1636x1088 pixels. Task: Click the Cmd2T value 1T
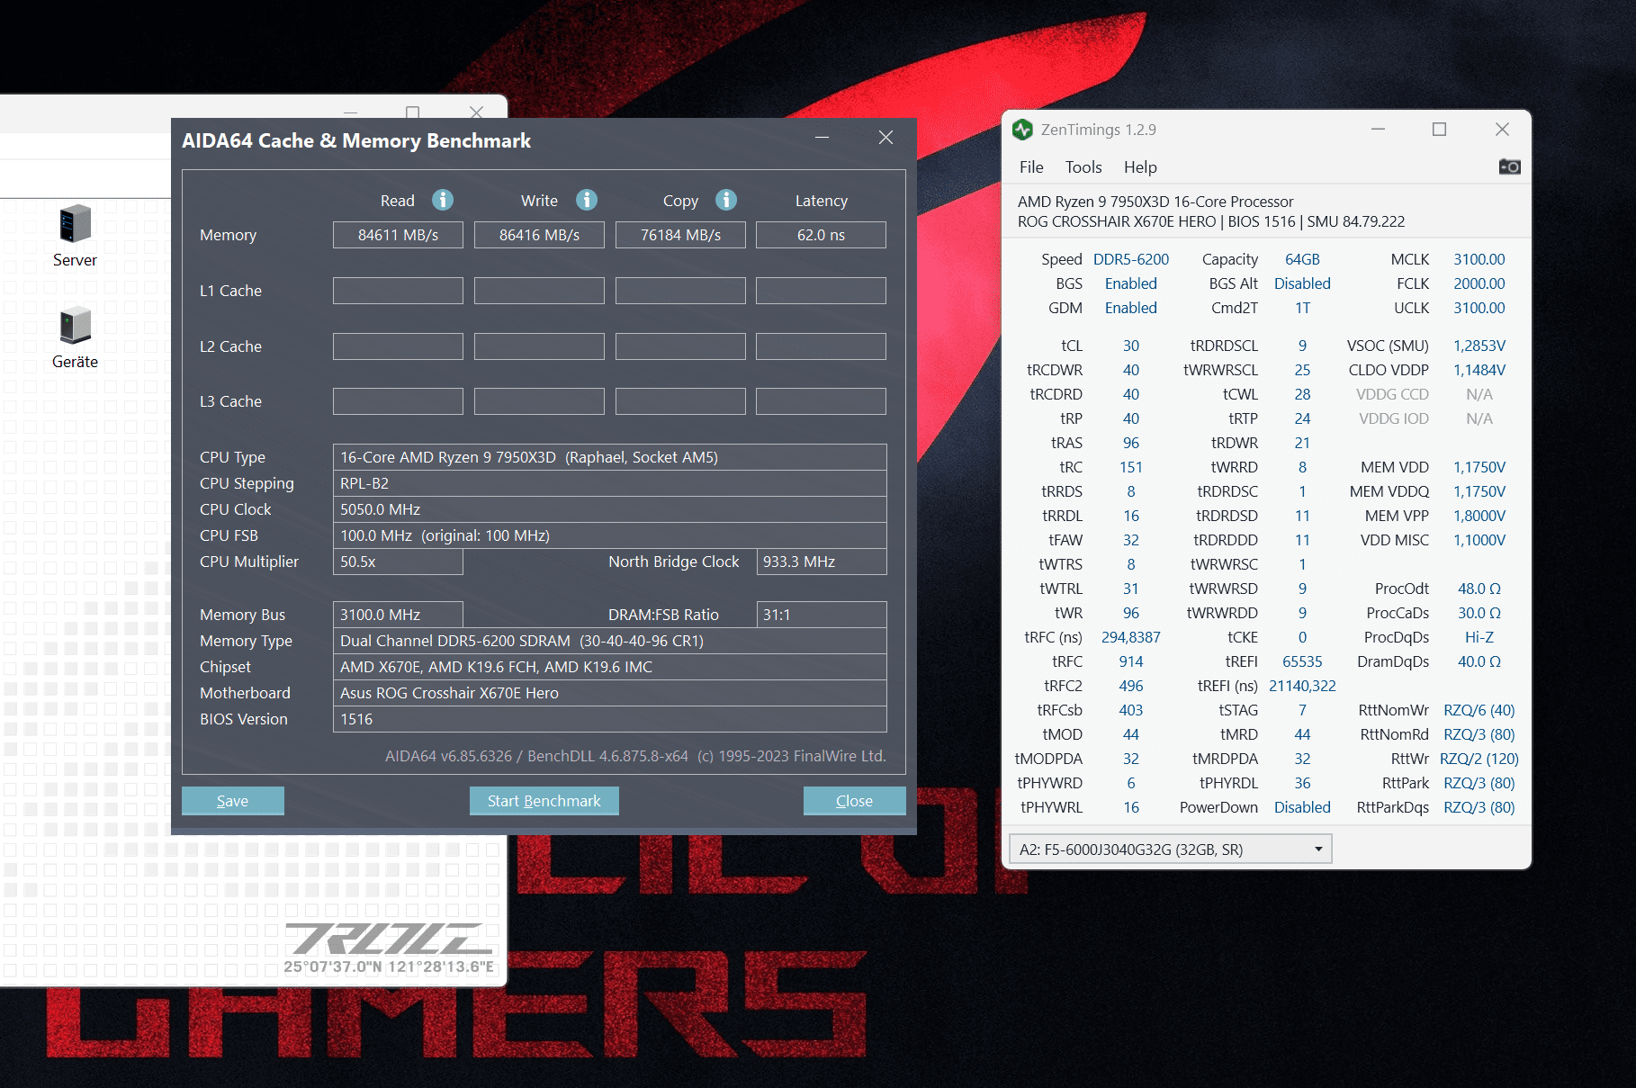1302,308
